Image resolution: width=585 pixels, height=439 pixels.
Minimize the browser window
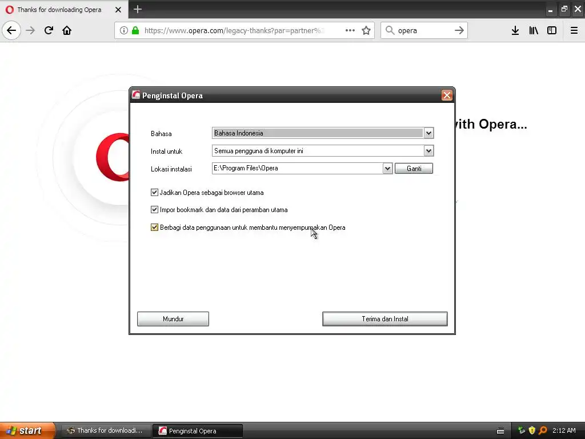tap(550, 10)
